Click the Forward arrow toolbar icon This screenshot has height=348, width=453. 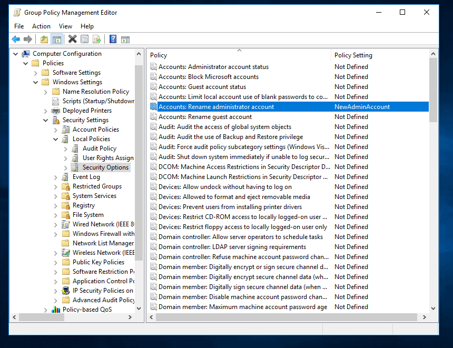pyautogui.click(x=28, y=39)
